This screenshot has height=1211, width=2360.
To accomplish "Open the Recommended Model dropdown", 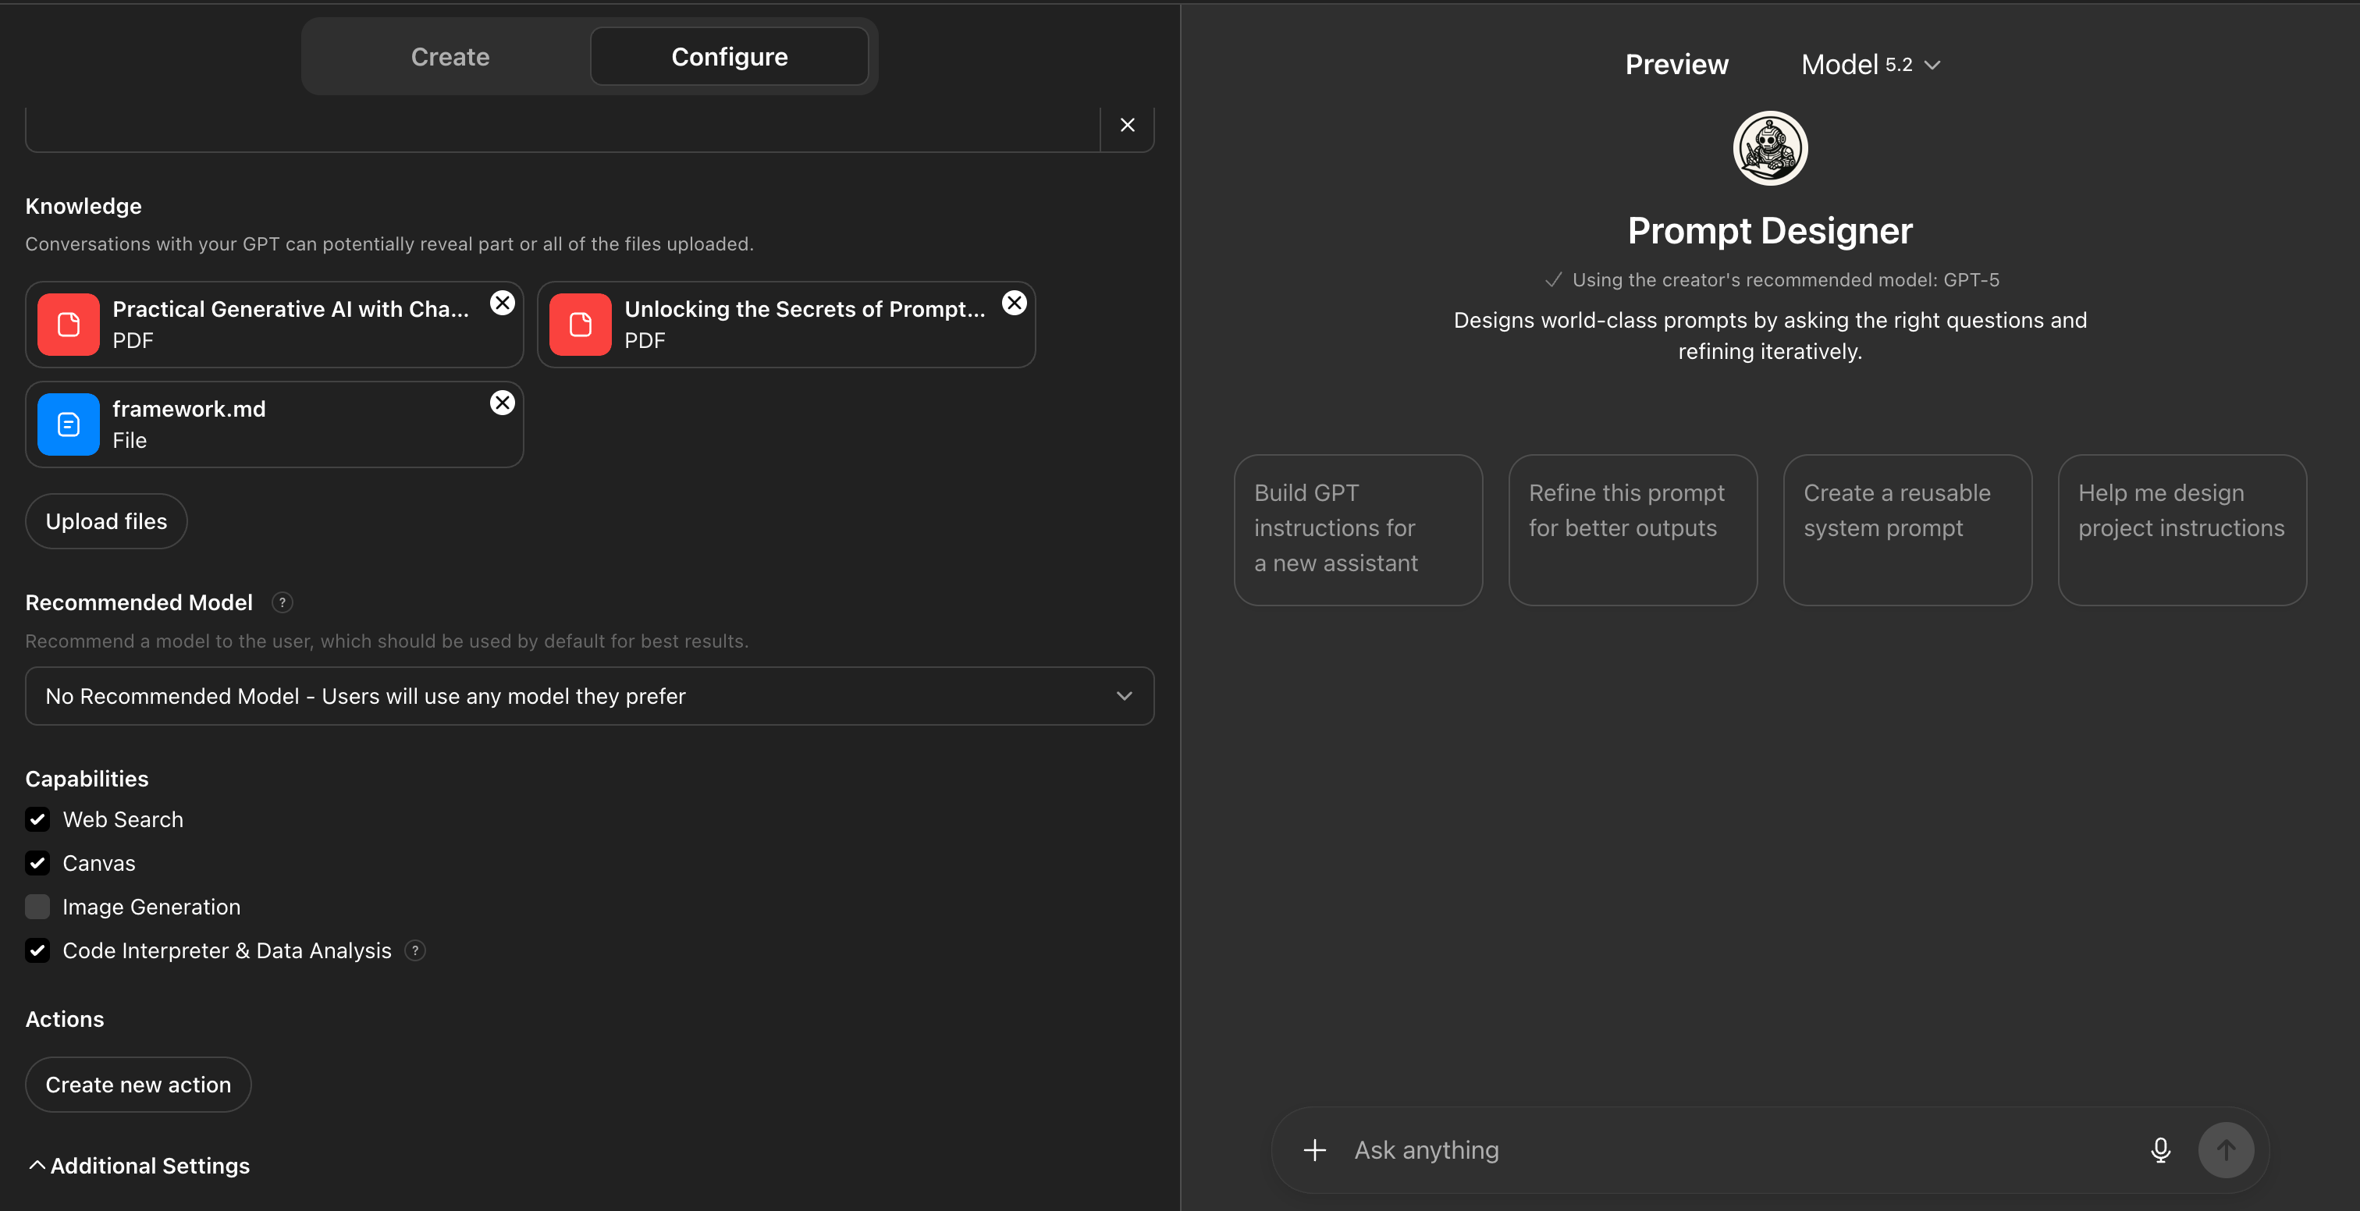I will tap(589, 696).
